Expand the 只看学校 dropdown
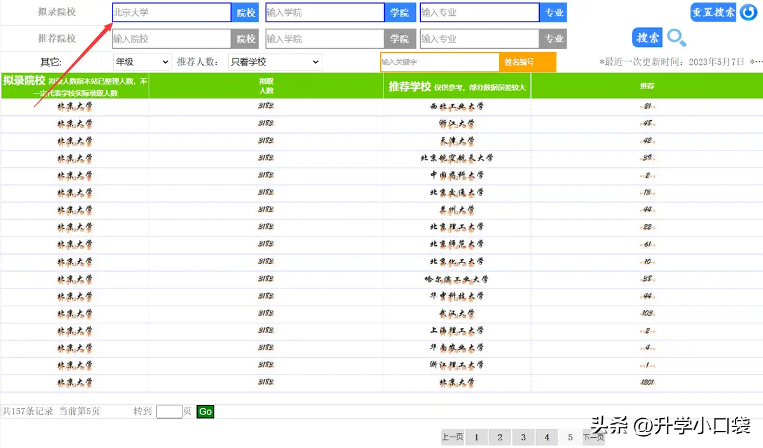763x448 pixels. (x=275, y=62)
